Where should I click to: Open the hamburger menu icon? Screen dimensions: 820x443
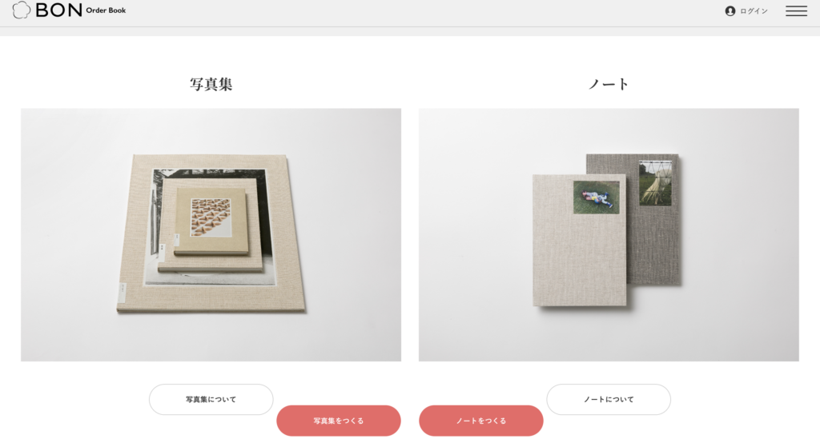[x=796, y=11]
